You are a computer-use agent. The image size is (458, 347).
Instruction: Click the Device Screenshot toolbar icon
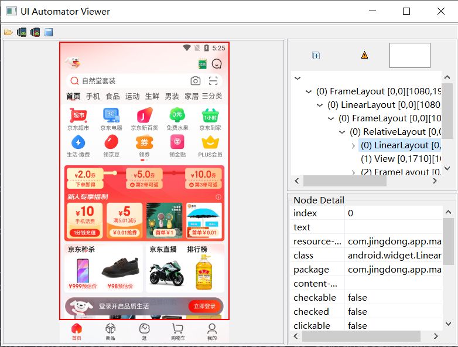22,32
